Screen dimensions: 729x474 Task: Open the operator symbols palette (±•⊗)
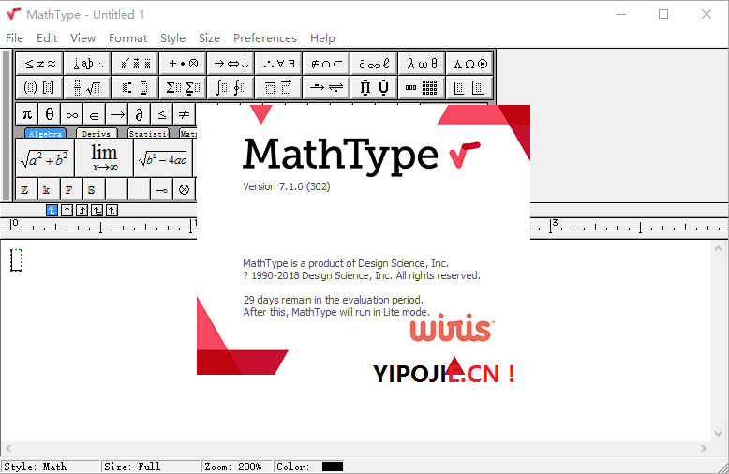pyautogui.click(x=183, y=64)
